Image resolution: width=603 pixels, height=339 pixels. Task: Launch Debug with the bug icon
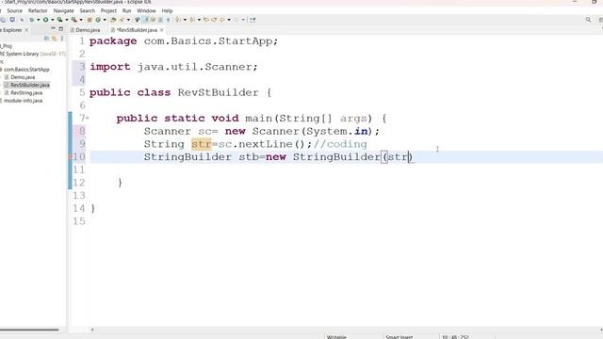(x=31, y=20)
